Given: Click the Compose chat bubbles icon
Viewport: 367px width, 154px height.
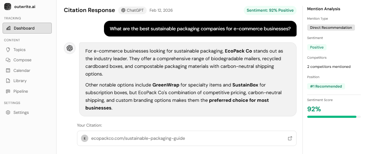Looking at the screenshot, I should [x=8, y=60].
